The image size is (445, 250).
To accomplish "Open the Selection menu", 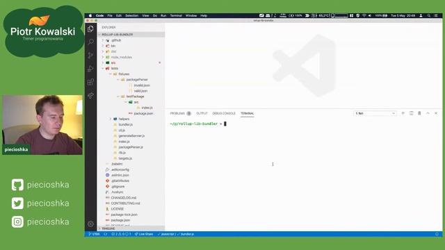I will 131,15.
